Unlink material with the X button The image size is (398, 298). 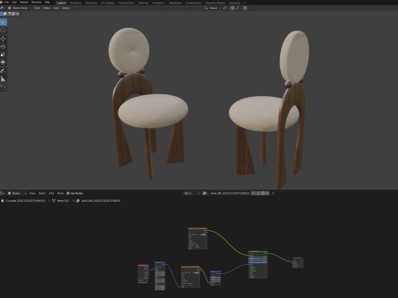(x=267, y=194)
